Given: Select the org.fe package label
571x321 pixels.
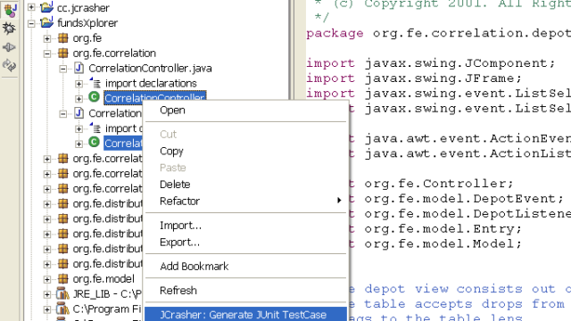Looking at the screenshot, I should (x=87, y=38).
